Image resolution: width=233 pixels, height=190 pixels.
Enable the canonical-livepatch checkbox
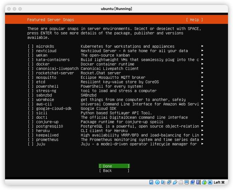pos(31,69)
